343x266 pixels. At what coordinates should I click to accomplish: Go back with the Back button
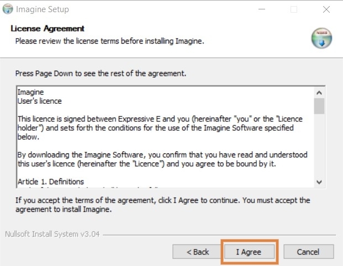pyautogui.click(x=197, y=252)
